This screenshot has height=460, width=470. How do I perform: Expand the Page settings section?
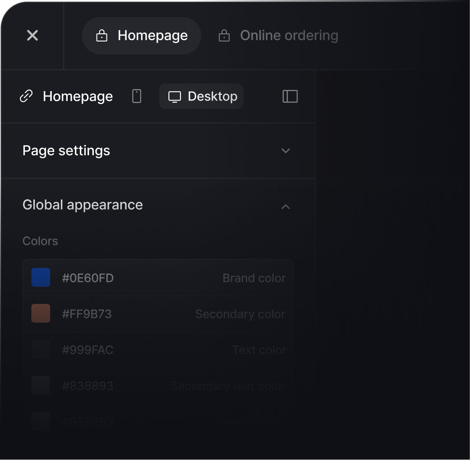158,151
